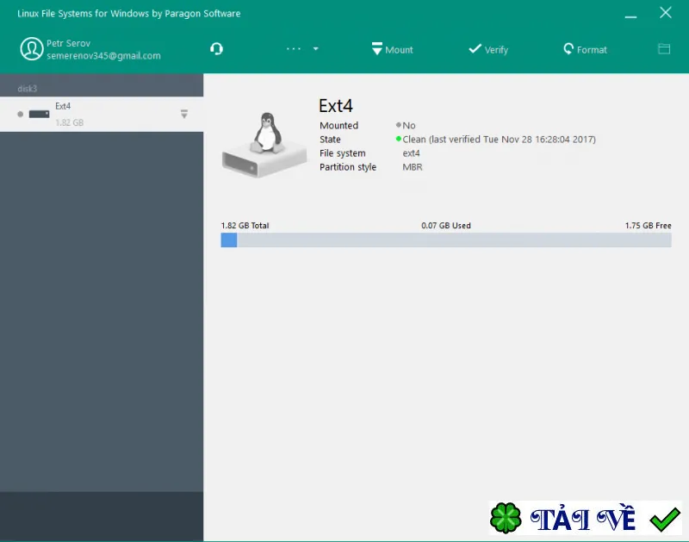Open the window-view icon at toolbar right
The height and width of the screenshot is (542, 689).
(664, 49)
